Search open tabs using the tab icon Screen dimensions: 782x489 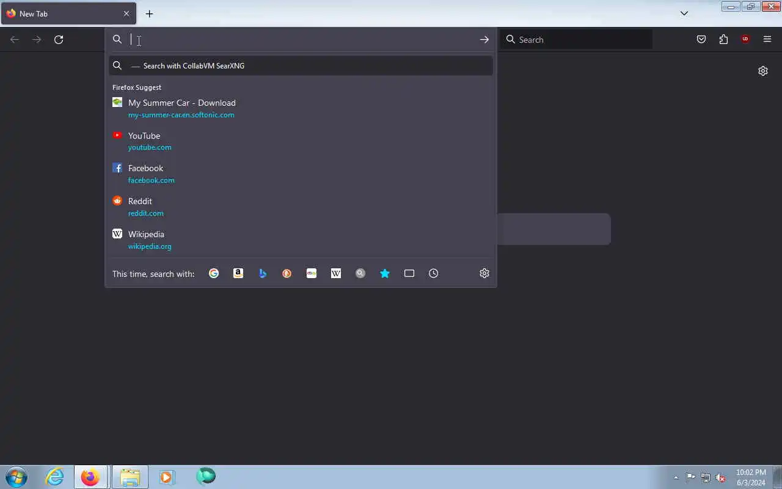409,273
